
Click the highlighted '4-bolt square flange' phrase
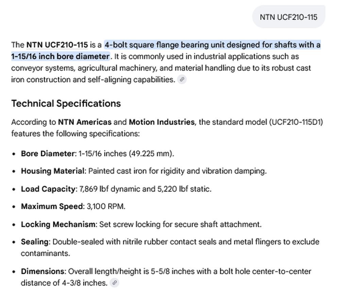click(142, 45)
